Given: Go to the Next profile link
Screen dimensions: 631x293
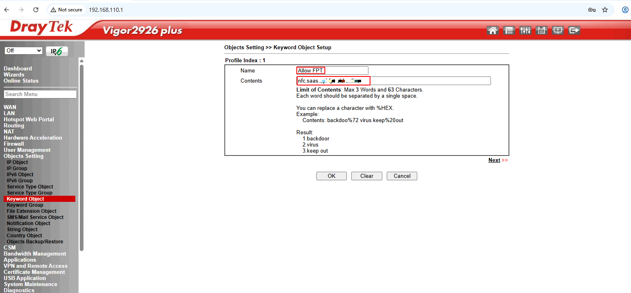Looking at the screenshot, I should [x=494, y=160].
